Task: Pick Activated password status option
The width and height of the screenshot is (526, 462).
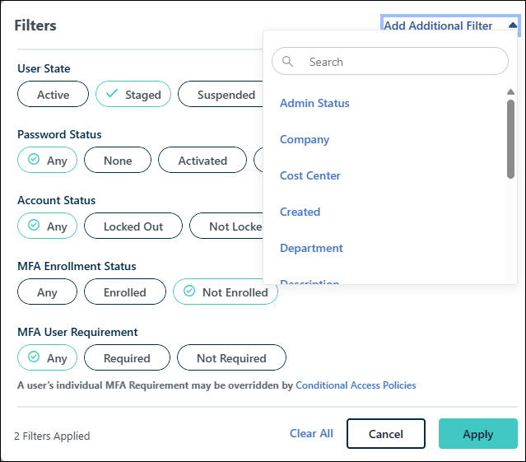Action: coord(202,161)
